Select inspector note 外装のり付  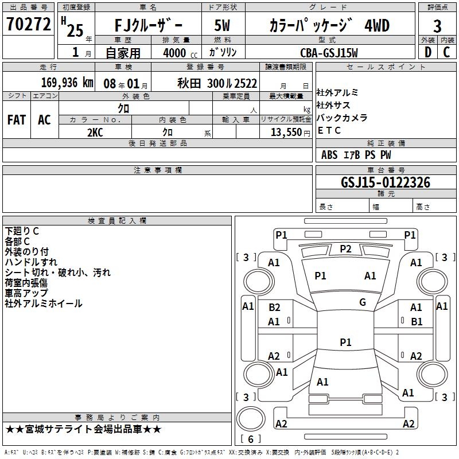click(26, 252)
